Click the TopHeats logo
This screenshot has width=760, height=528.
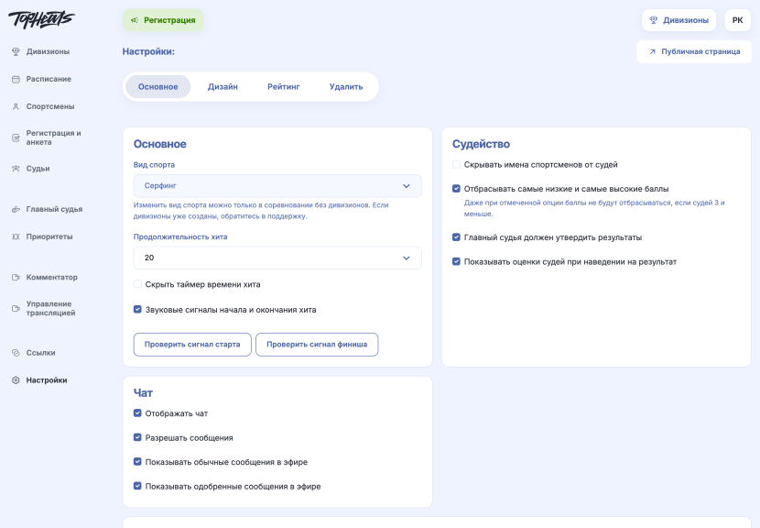[x=41, y=19]
